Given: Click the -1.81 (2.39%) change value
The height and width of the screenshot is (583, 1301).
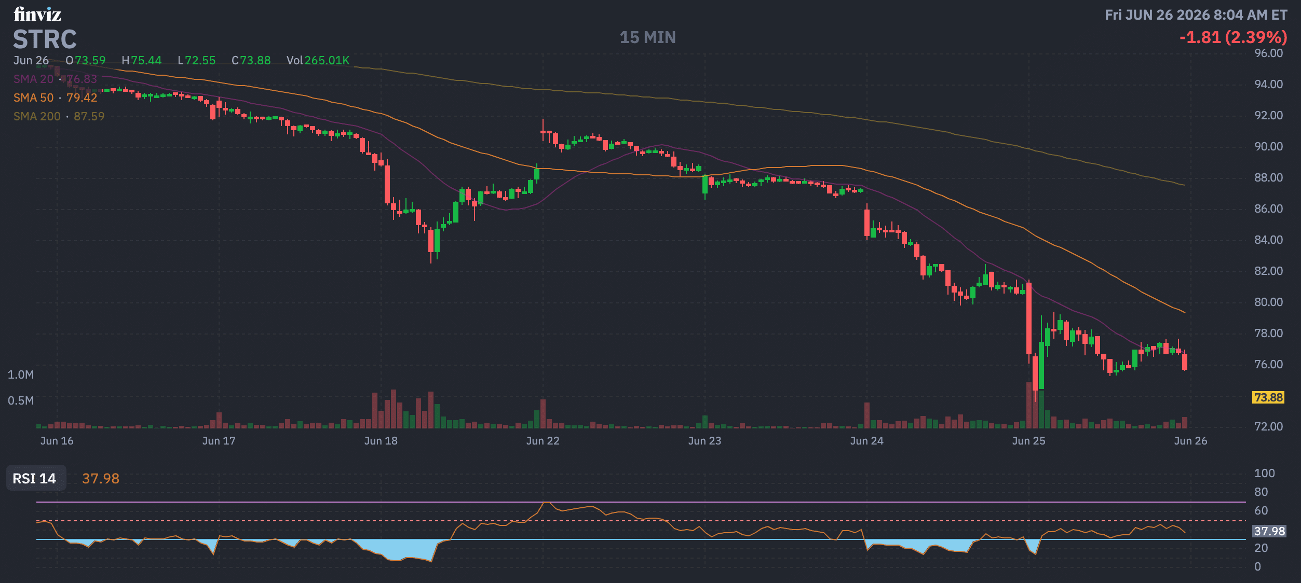Looking at the screenshot, I should (x=1233, y=37).
